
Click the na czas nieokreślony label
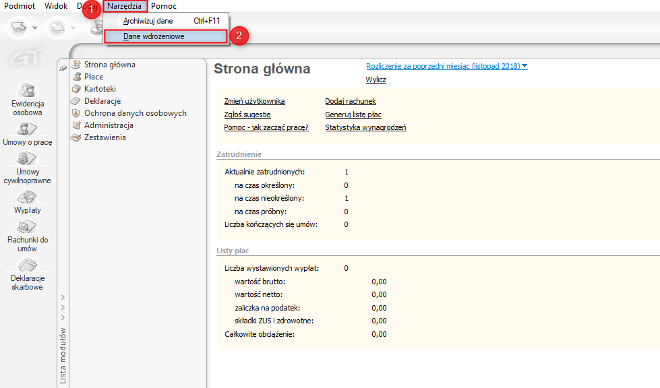(270, 198)
